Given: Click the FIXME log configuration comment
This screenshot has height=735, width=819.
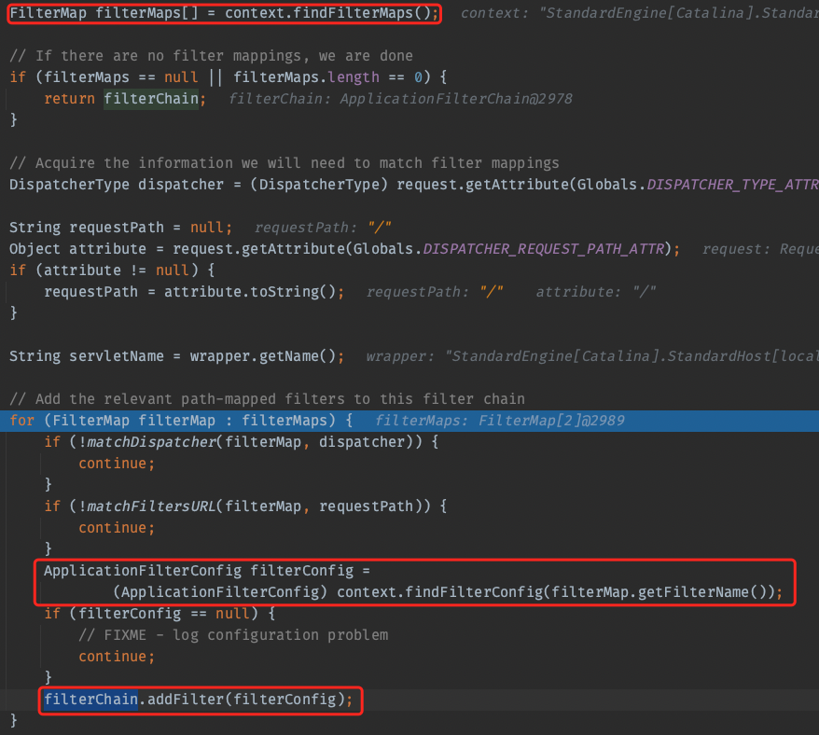Looking at the screenshot, I should [x=233, y=634].
